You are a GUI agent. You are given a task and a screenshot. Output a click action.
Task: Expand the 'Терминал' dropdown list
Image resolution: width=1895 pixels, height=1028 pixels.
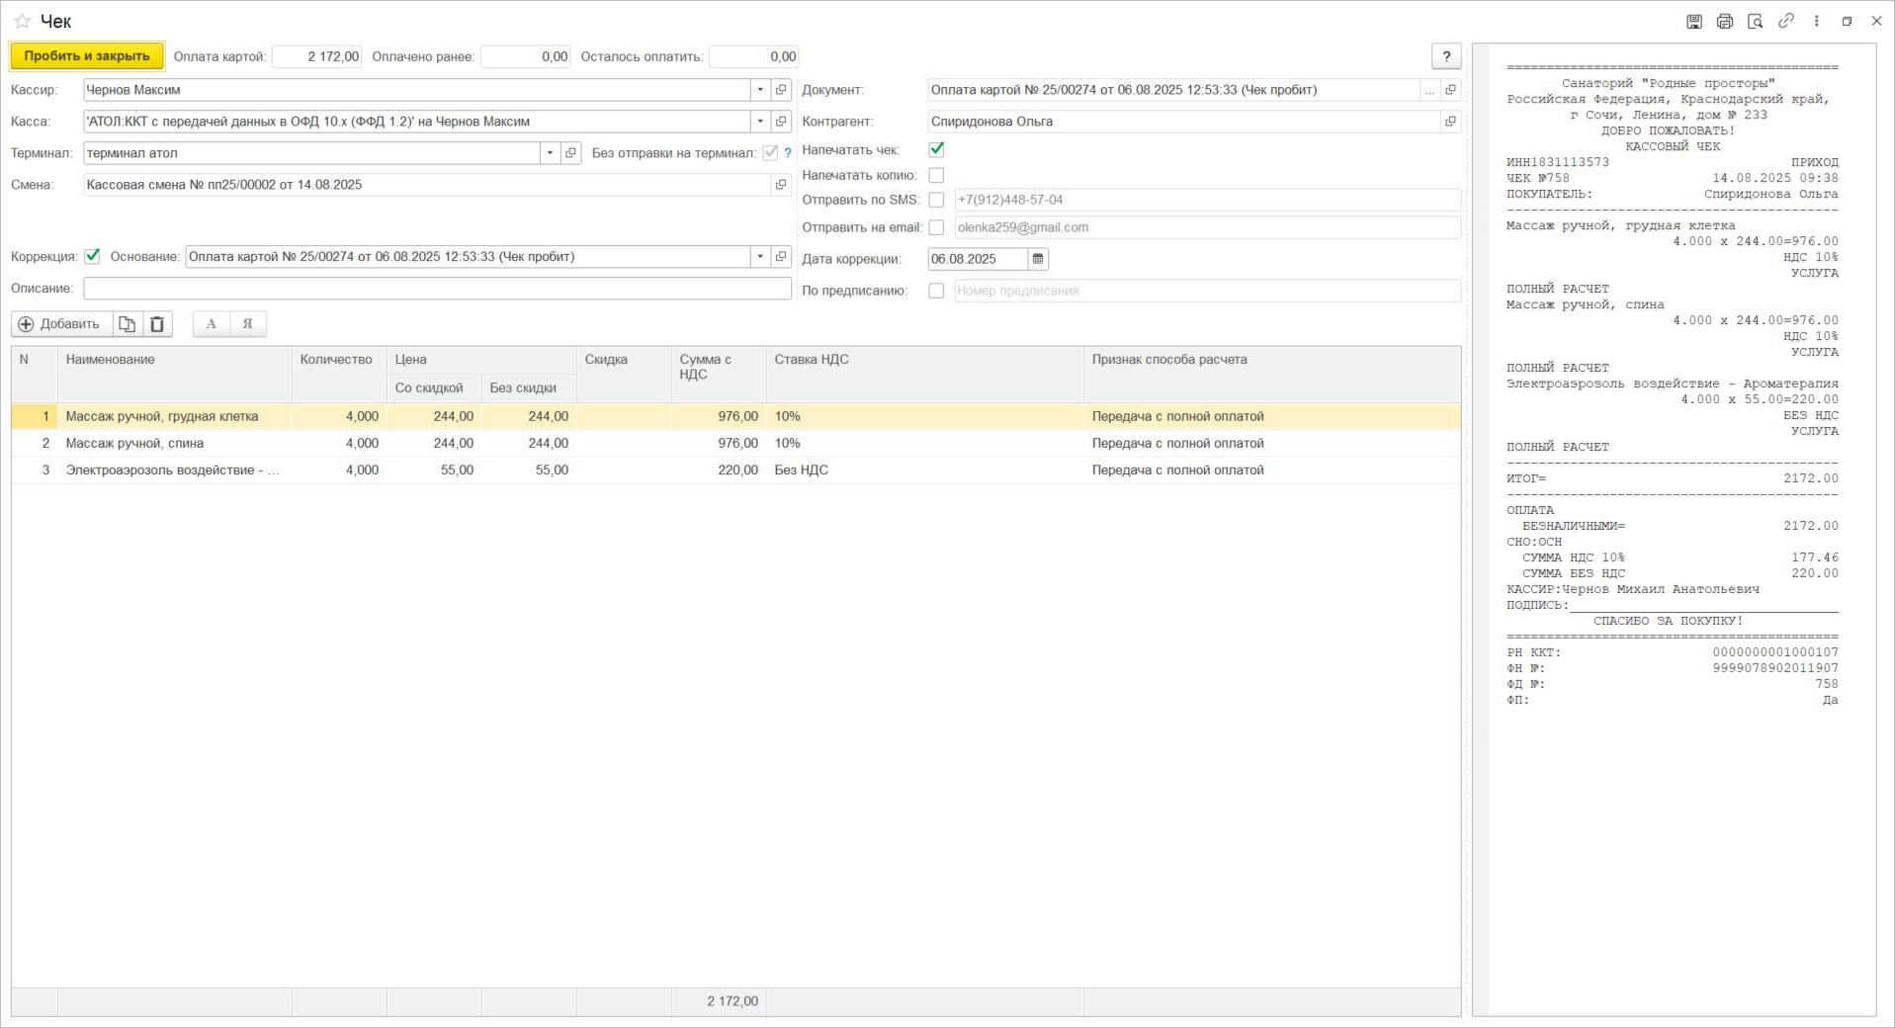(550, 153)
